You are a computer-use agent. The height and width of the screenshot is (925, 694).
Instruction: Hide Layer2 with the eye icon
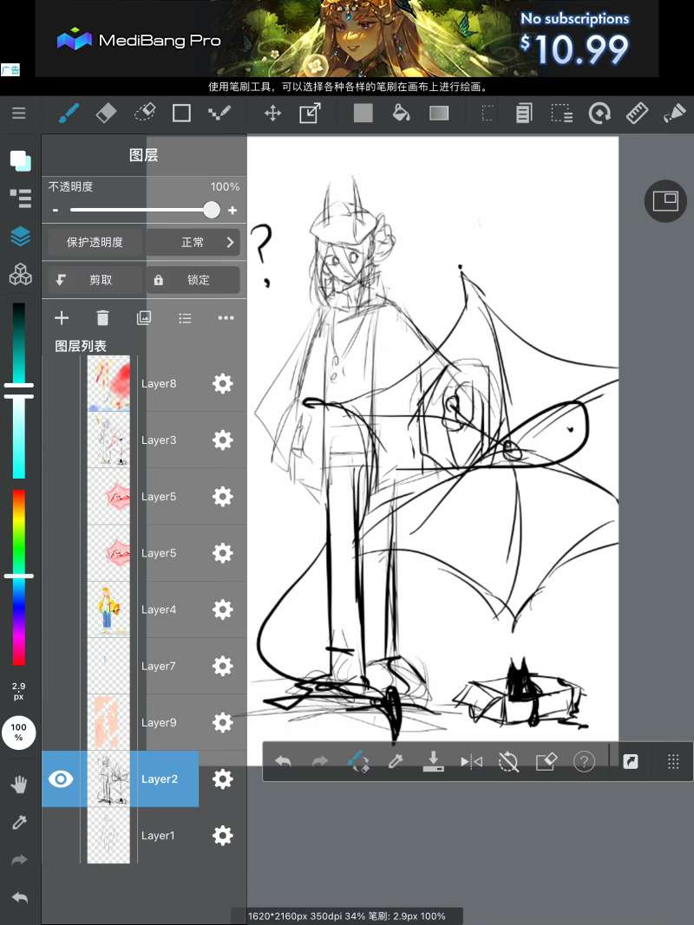[x=60, y=778]
